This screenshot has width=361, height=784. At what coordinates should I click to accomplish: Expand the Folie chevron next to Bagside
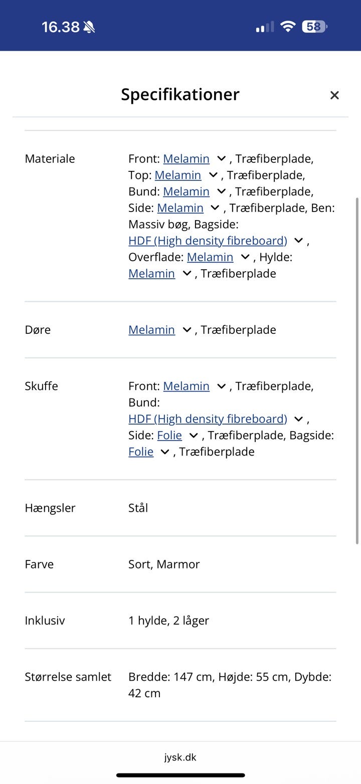pyautogui.click(x=164, y=452)
